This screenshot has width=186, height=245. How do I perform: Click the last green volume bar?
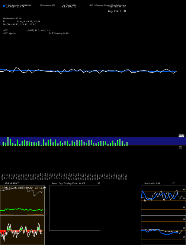coord(127,144)
